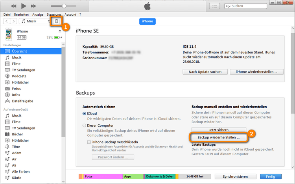Click the Seriennummer label
Image resolution: width=295 pixels, height=184 pixels.
(x=95, y=58)
